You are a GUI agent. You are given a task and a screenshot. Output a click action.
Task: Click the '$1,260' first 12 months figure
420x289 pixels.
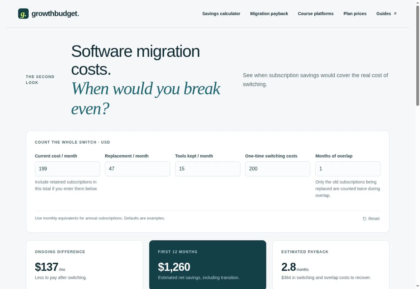(174, 267)
